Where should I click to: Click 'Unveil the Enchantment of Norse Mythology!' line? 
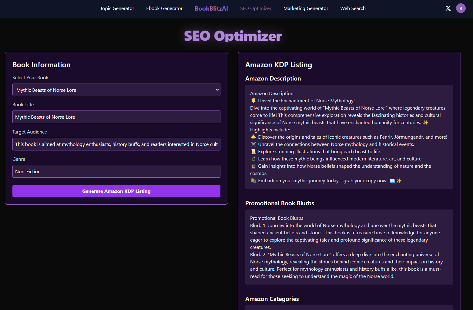pyautogui.click(x=303, y=101)
